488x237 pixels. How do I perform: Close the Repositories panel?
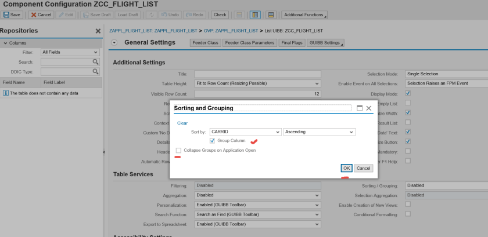click(x=98, y=31)
